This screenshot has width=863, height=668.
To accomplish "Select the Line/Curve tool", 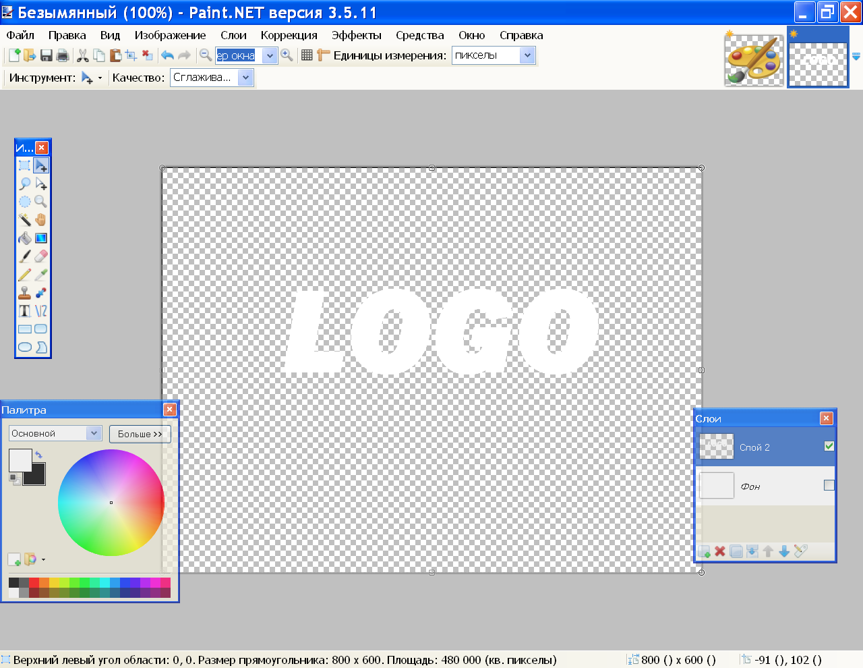I will coord(41,311).
